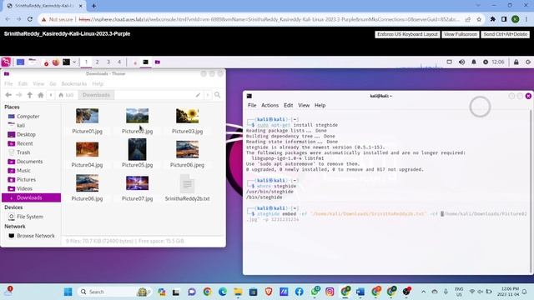
Task: Select Picture04.jpg thumbnail
Action: 87,150
